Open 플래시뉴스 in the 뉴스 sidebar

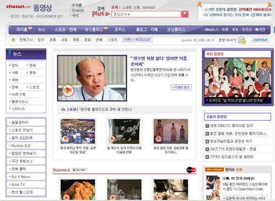(x=20, y=102)
